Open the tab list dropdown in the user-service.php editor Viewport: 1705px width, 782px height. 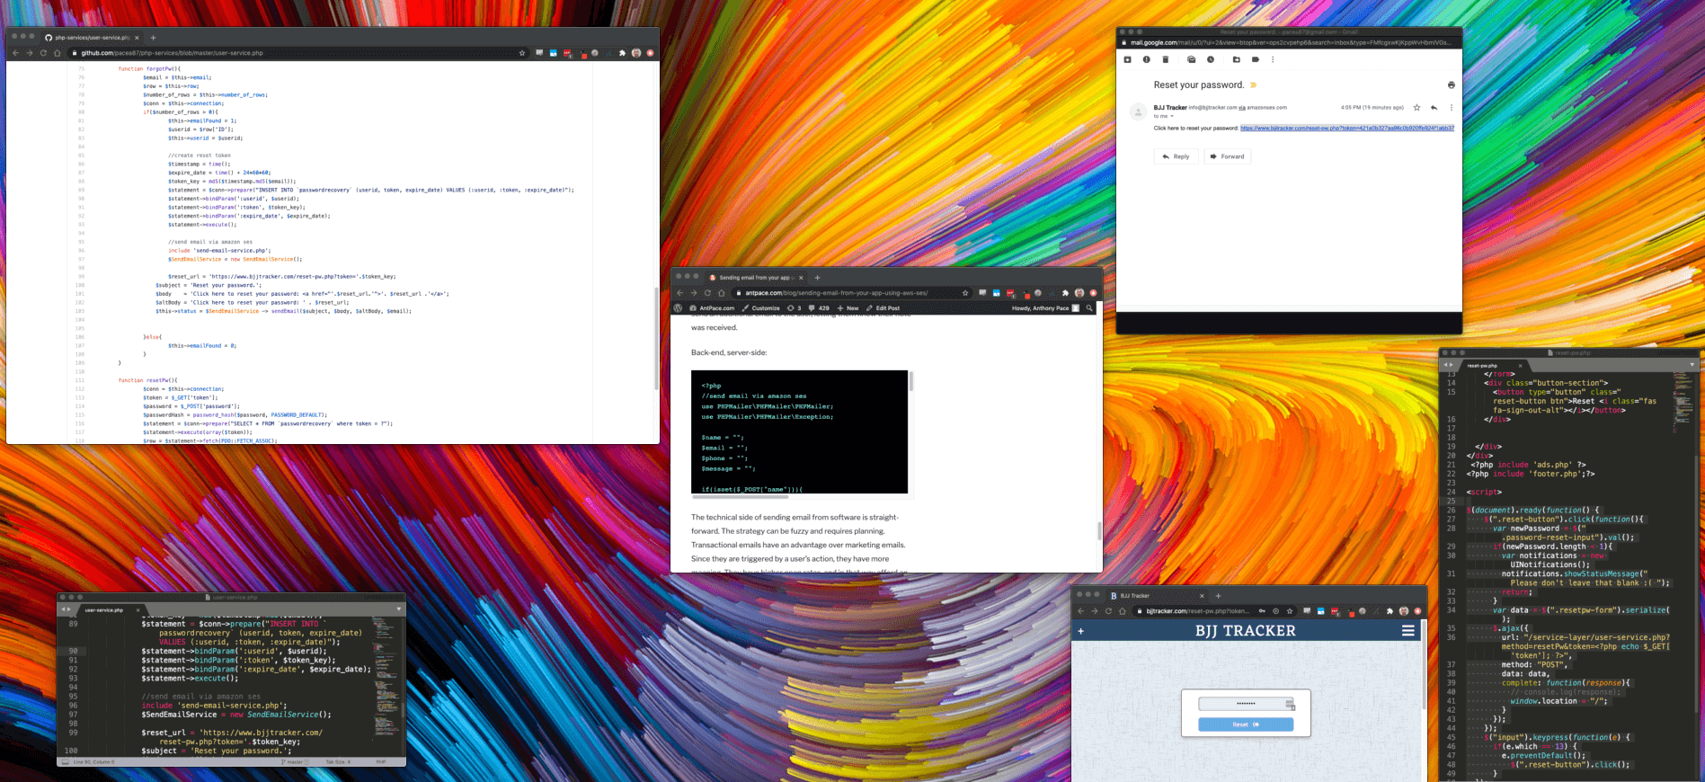398,610
